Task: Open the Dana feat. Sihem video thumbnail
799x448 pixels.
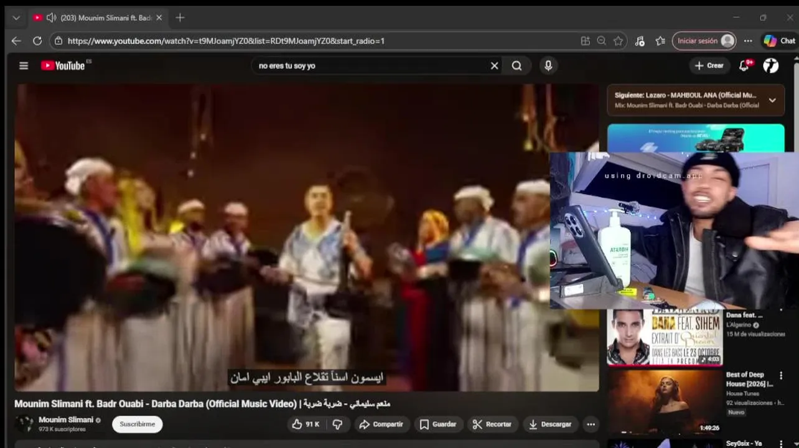Action: (665, 337)
